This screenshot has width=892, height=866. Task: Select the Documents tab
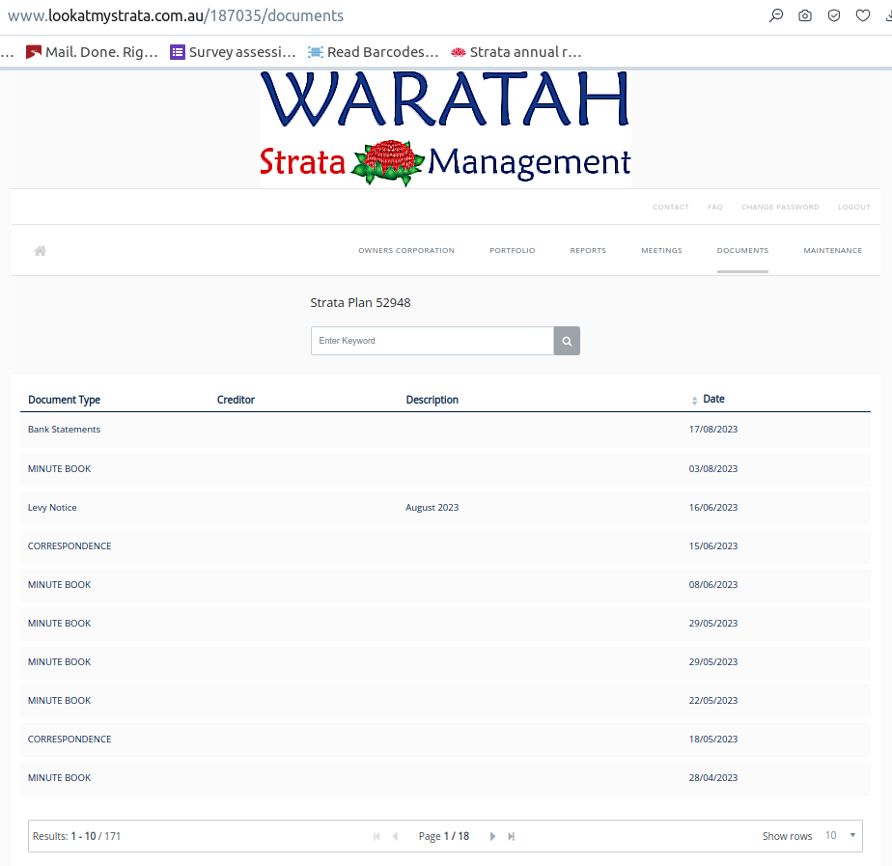(742, 250)
